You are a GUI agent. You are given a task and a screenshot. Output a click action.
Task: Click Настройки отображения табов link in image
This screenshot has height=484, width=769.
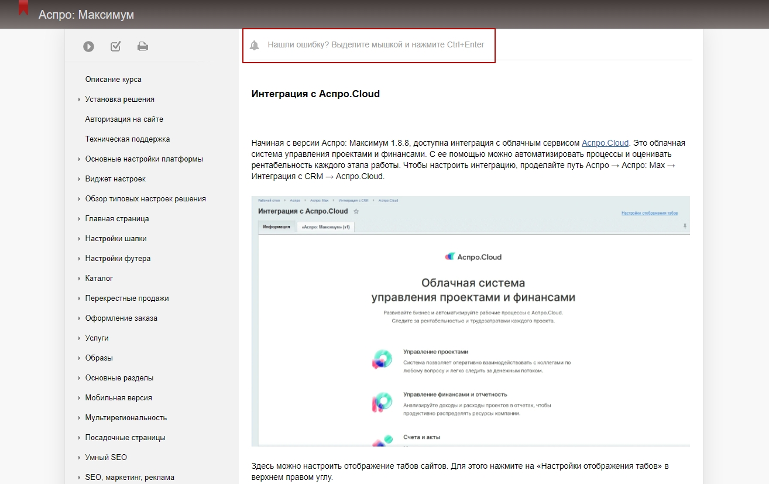[x=649, y=213]
